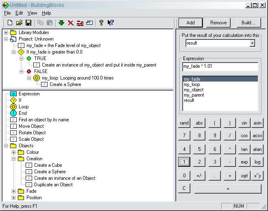Click the Add button

click(x=191, y=23)
